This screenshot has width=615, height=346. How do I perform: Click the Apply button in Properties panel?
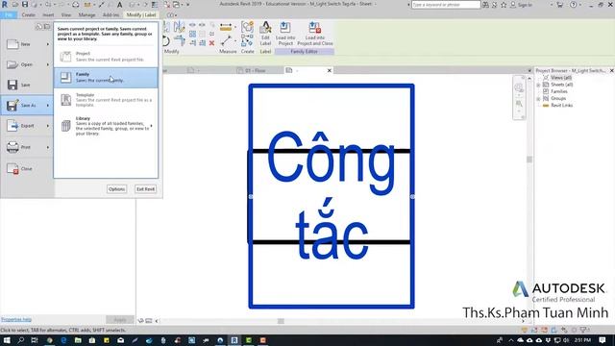pos(119,320)
